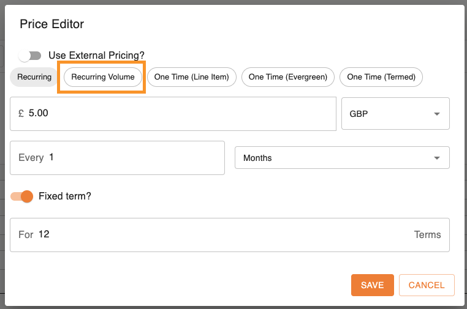
Task: Switch to One Time (Evergreen) pricing
Action: [287, 77]
